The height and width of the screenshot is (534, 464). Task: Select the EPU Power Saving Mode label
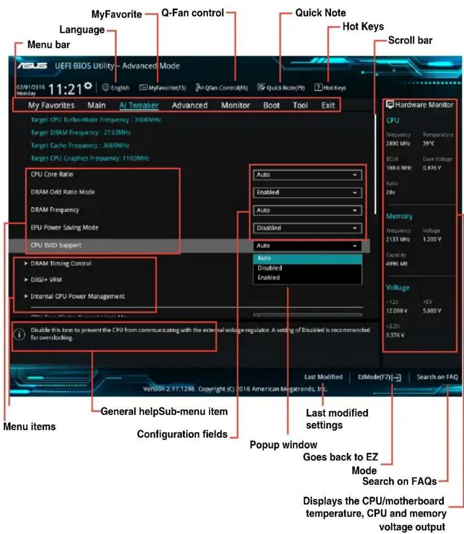coord(65,228)
